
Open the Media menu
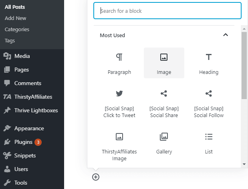(x=22, y=56)
